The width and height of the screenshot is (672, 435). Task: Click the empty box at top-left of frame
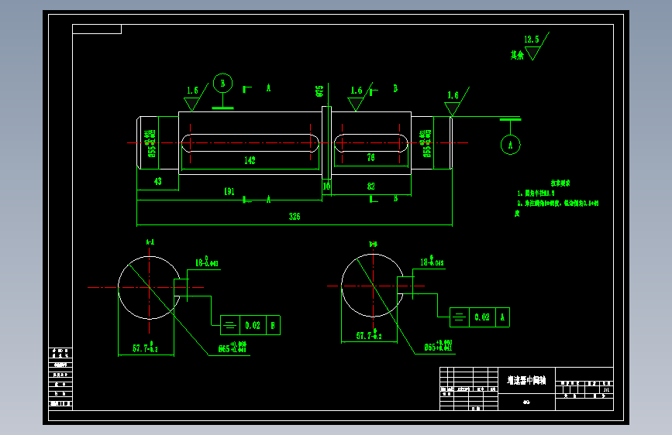[97, 29]
